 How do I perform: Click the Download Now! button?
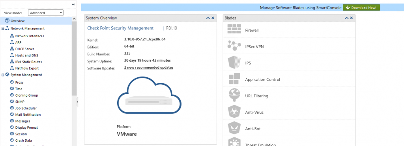pyautogui.click(x=361, y=8)
